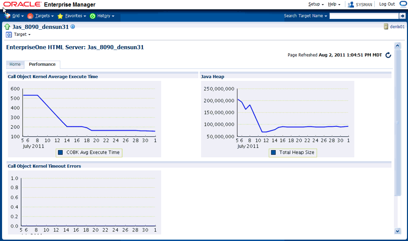Open the Help menu
This screenshot has height=241, width=408.
[334, 4]
